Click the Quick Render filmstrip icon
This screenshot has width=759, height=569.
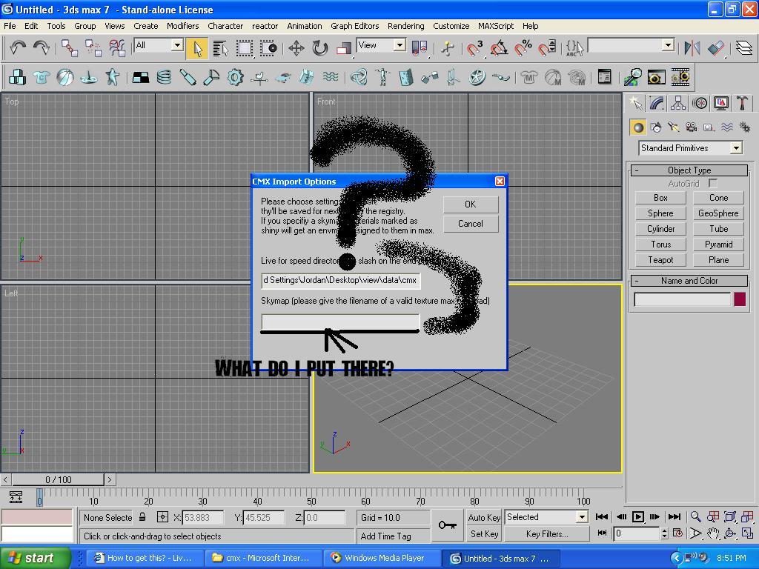click(x=680, y=77)
